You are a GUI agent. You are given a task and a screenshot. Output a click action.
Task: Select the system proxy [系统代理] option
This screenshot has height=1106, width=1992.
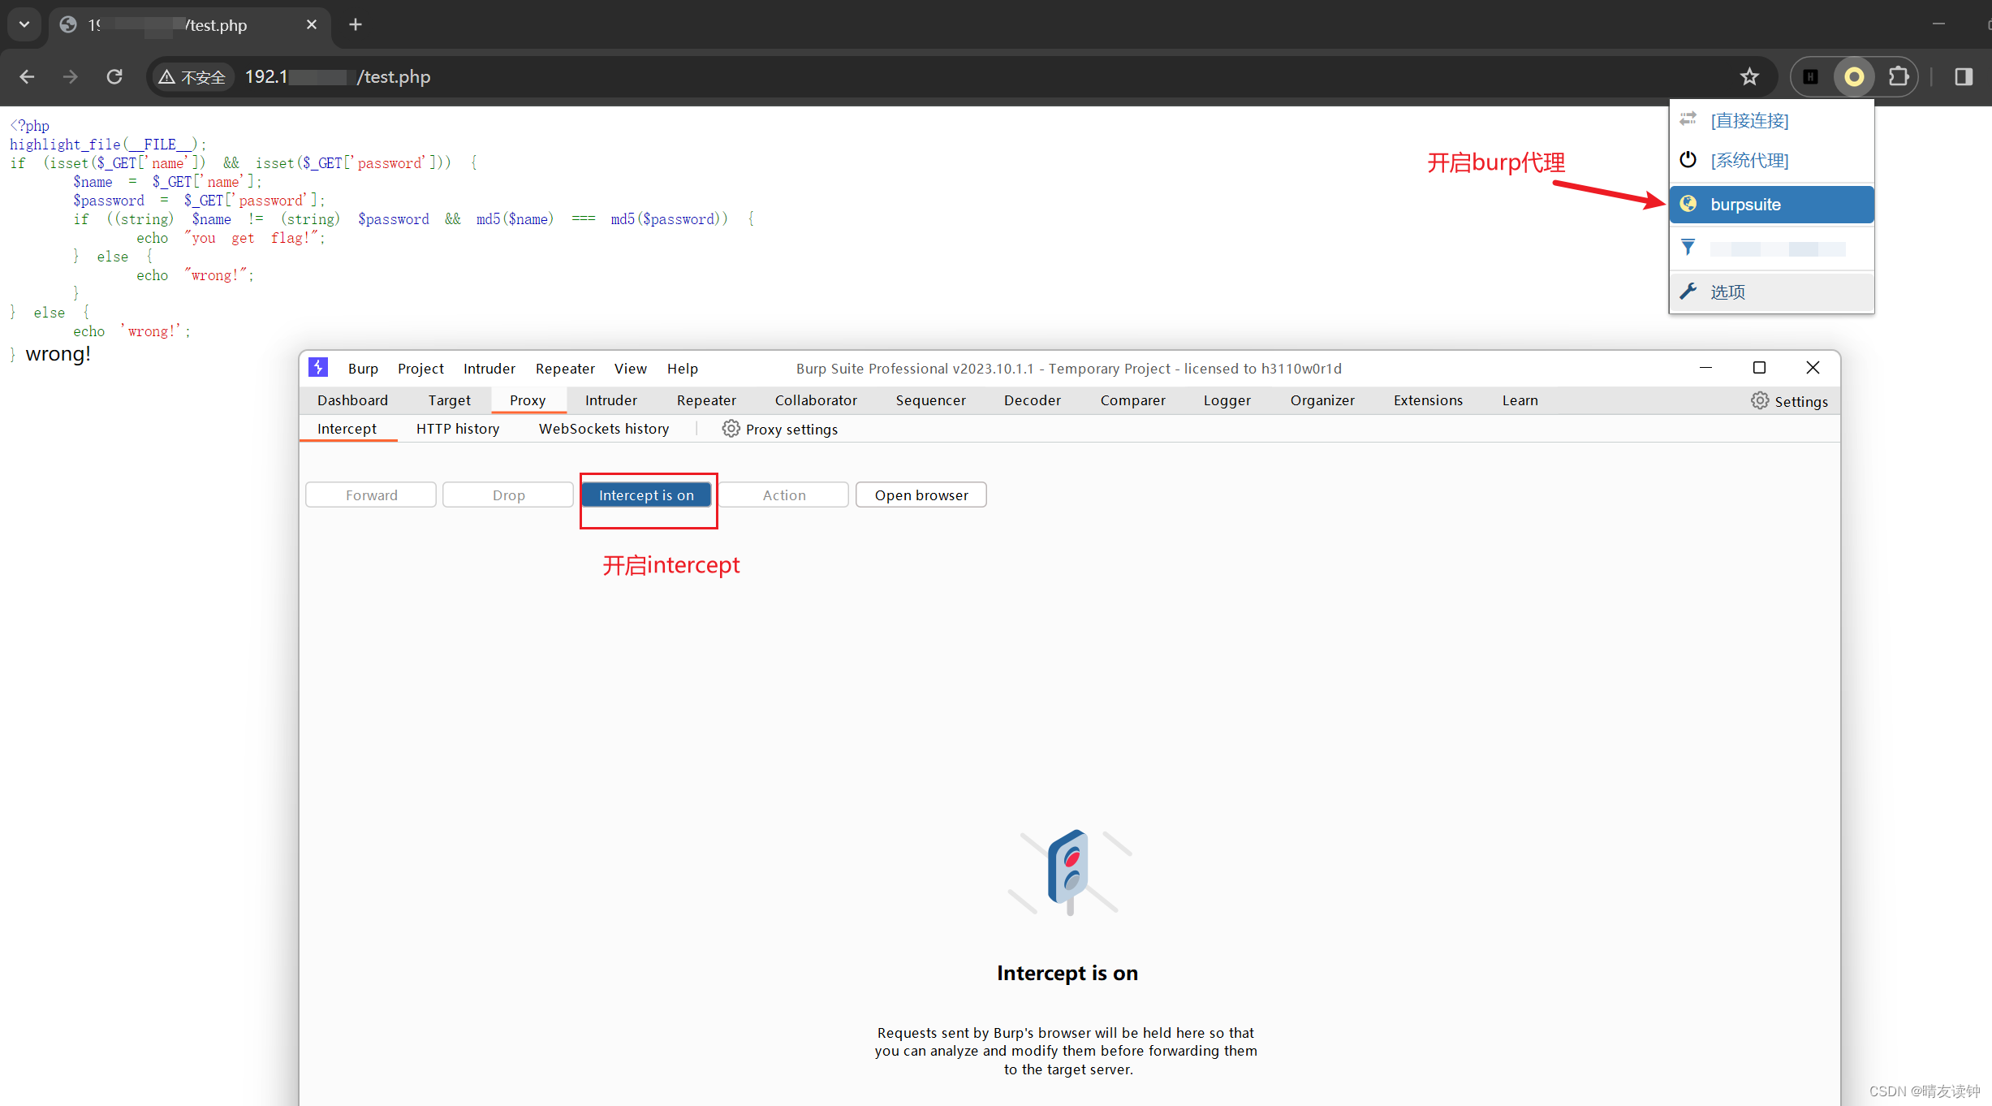(x=1749, y=161)
